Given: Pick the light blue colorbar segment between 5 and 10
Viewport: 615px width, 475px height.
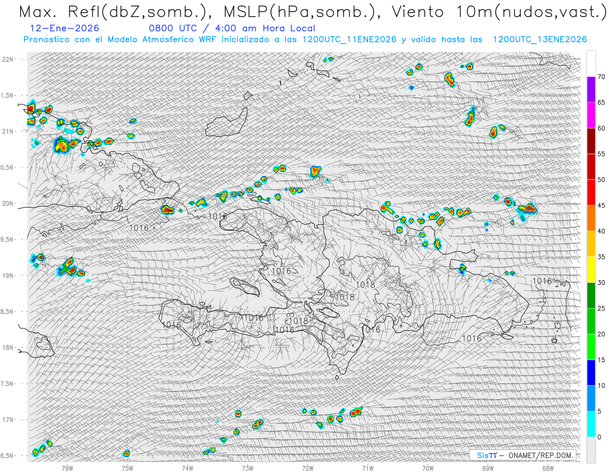Looking at the screenshot, I should click(591, 398).
